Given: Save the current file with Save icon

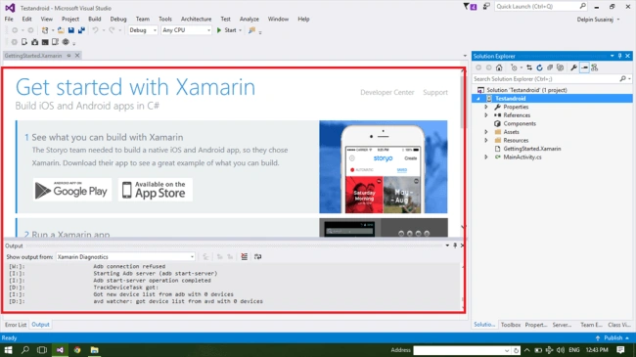Looking at the screenshot, I should [71, 30].
